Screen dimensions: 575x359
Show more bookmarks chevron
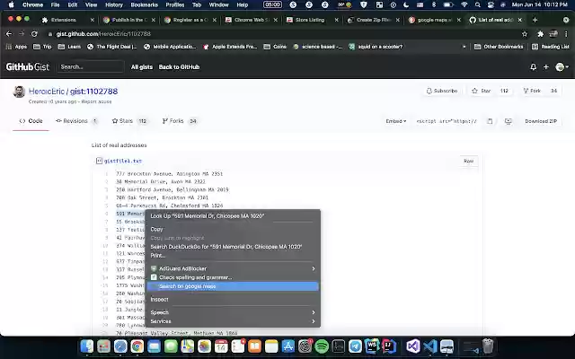464,47
